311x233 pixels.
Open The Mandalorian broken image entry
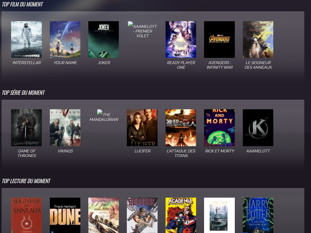click(104, 115)
